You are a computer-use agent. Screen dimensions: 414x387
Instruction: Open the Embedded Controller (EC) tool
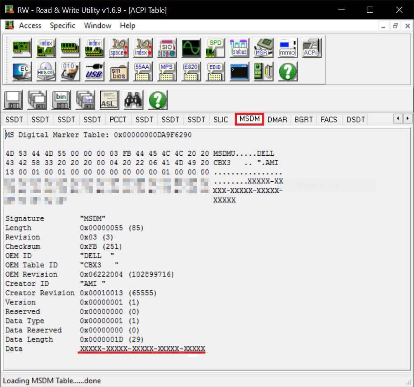pos(22,71)
